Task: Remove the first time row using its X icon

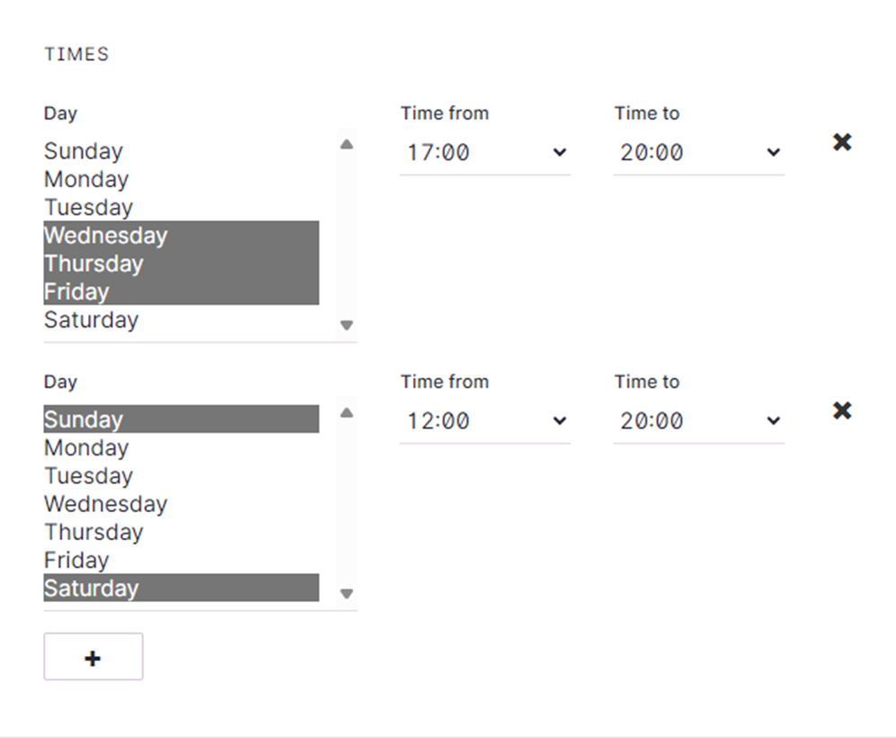Action: 841,141
